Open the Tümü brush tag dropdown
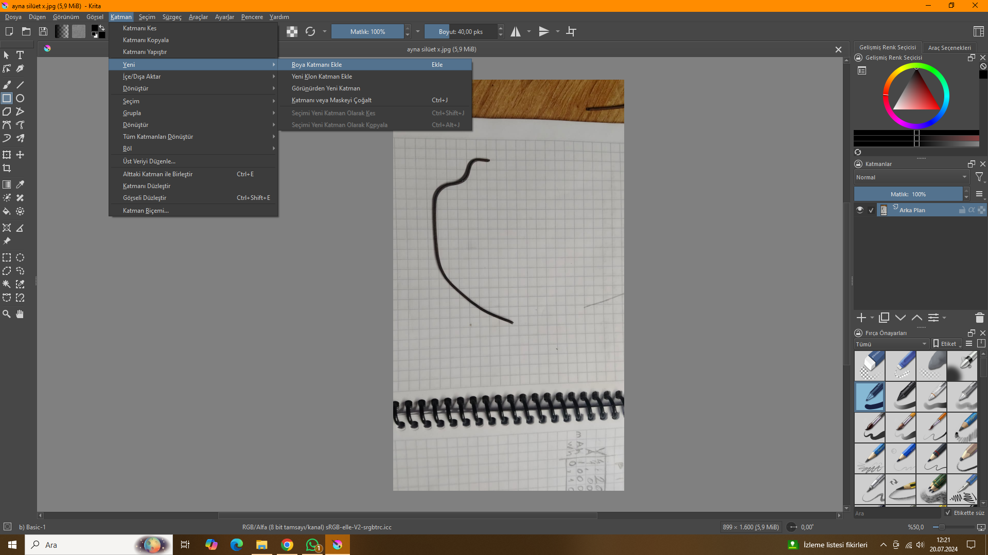988x555 pixels. tap(891, 344)
